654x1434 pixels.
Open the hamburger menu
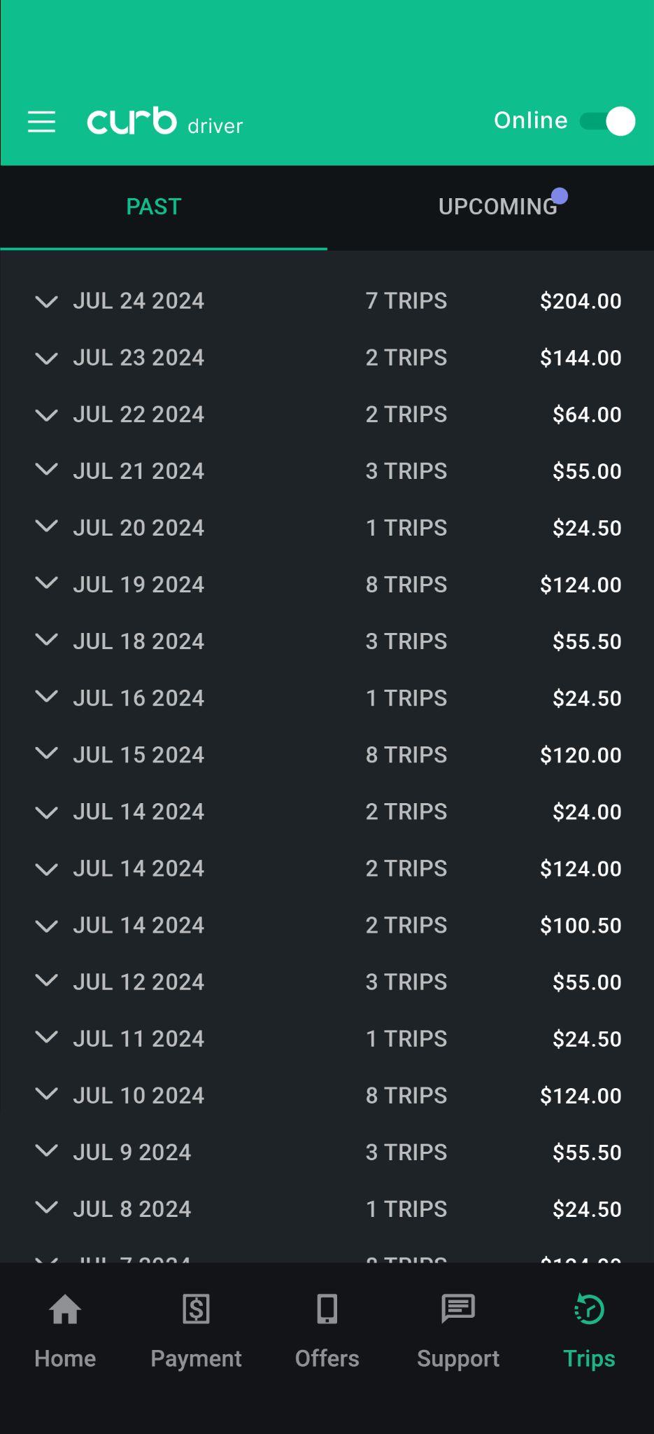[x=41, y=122]
